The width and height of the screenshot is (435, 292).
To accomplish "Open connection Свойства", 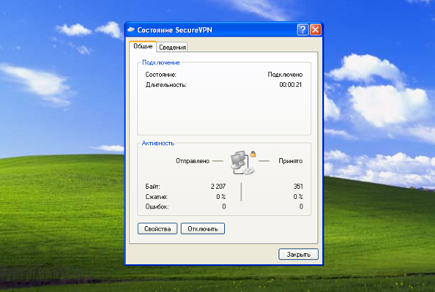I will [157, 229].
